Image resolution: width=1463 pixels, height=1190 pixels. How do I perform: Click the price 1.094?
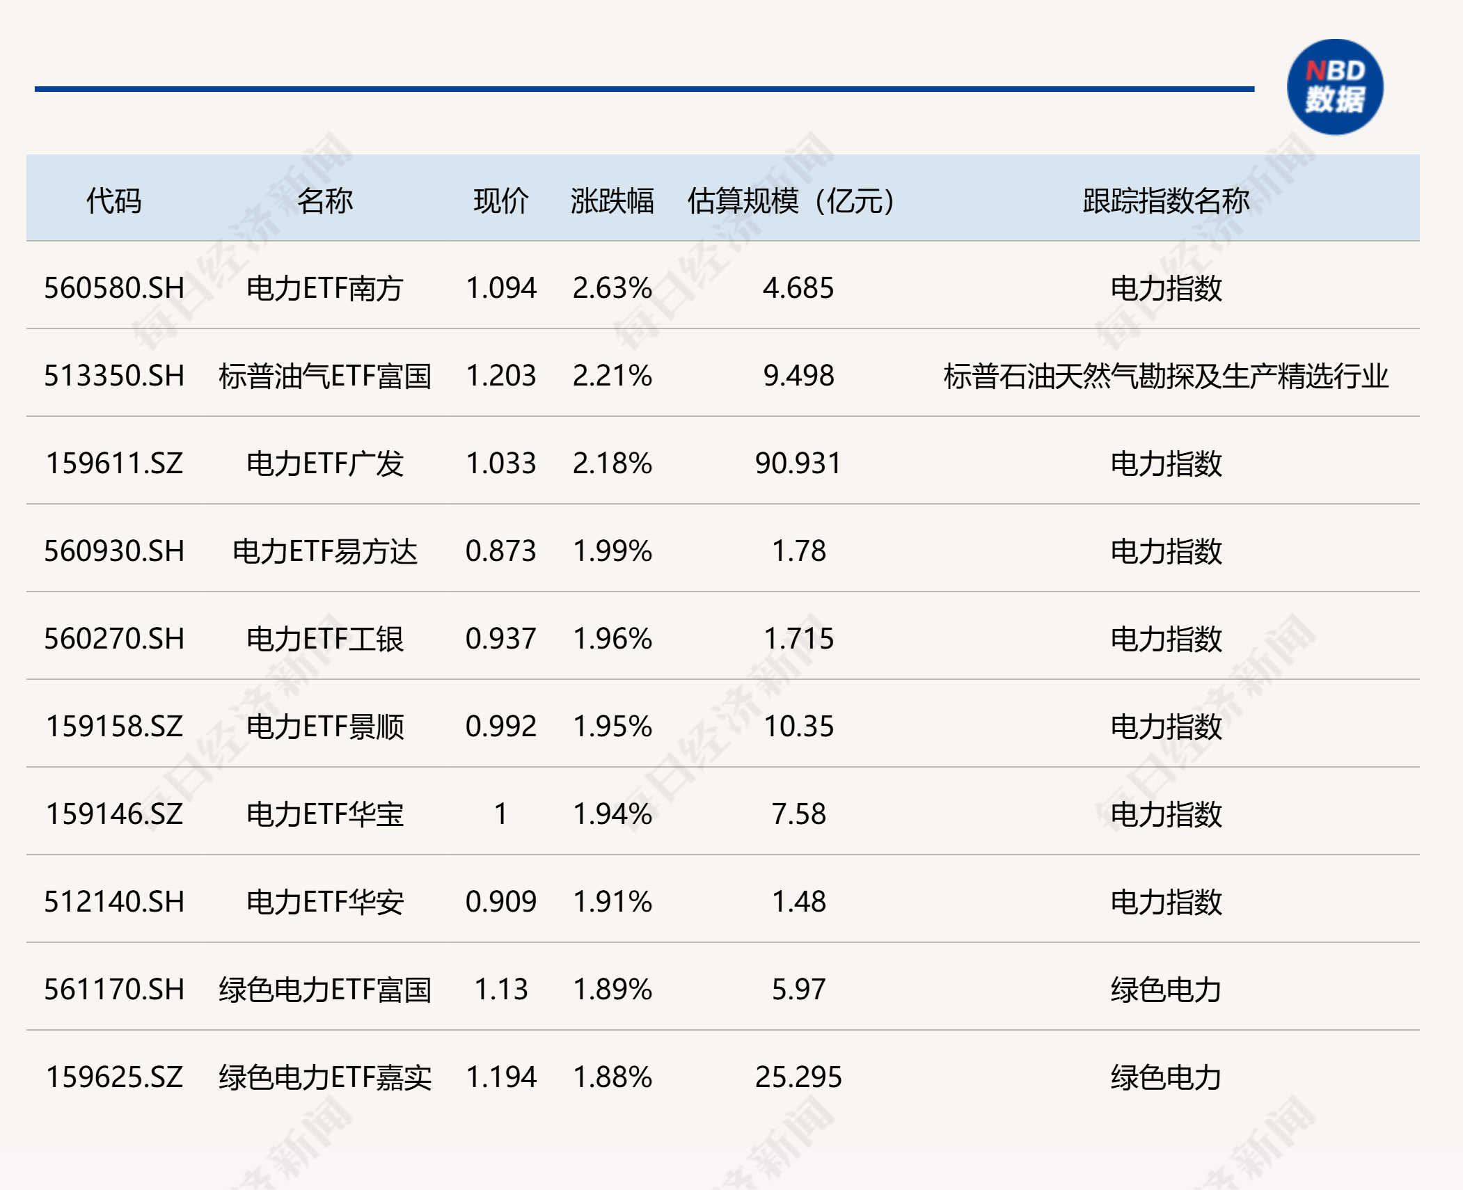pyautogui.click(x=501, y=288)
